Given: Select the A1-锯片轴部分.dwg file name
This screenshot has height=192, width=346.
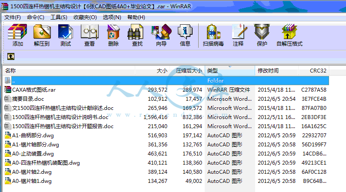Looking at the screenshot, I should coord(36,145).
